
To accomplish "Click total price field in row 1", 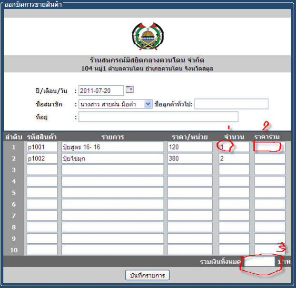I will (x=270, y=147).
